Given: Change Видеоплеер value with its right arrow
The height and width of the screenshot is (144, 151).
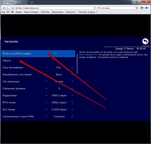Looking at the screenshot, I should pos(72,96).
